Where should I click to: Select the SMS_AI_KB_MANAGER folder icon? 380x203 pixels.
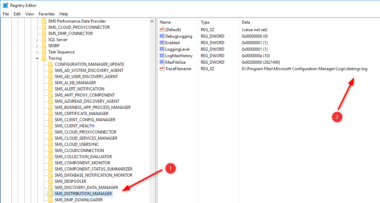[x=50, y=83]
